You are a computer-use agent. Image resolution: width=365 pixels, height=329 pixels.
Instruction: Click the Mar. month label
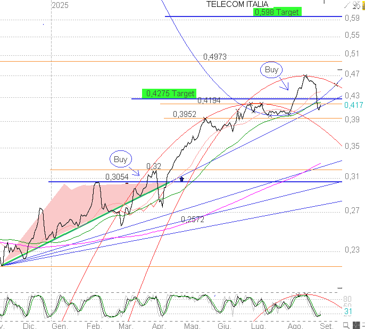(126, 326)
